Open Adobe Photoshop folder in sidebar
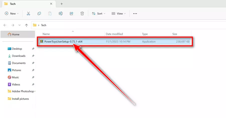This screenshot has height=118, width=226. point(21,91)
